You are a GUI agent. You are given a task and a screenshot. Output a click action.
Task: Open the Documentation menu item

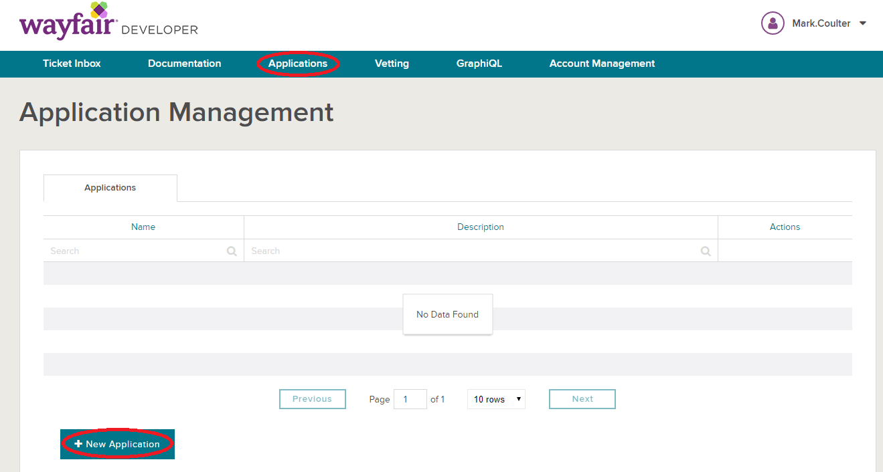[x=184, y=64]
